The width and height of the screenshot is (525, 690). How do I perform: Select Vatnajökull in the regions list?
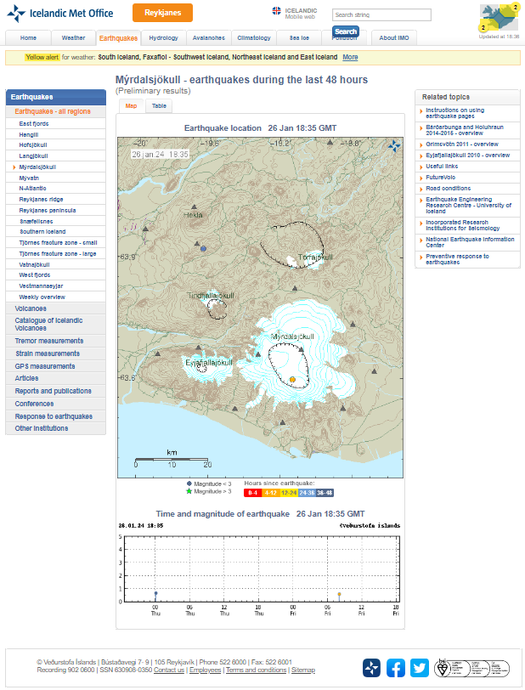pyautogui.click(x=38, y=264)
